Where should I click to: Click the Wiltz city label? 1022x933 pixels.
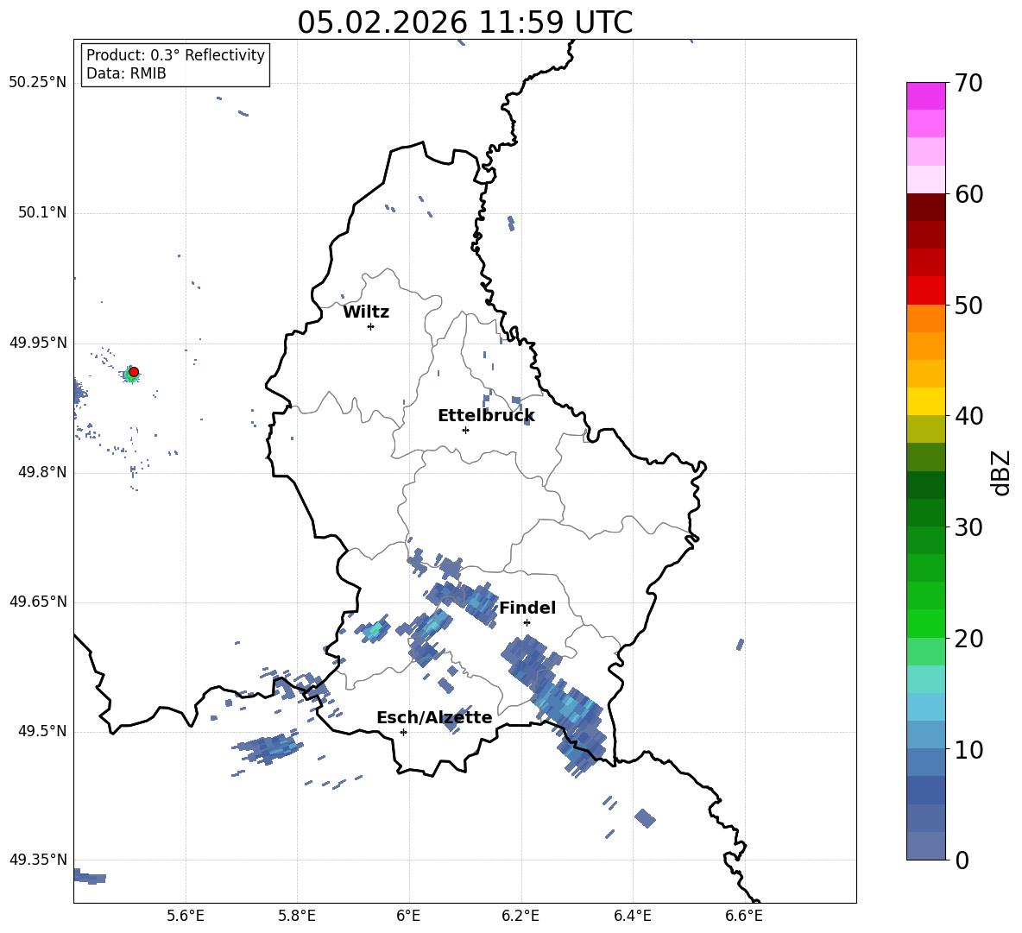(x=366, y=312)
